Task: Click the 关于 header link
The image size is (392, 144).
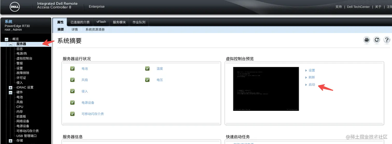Action: tap(378, 7)
